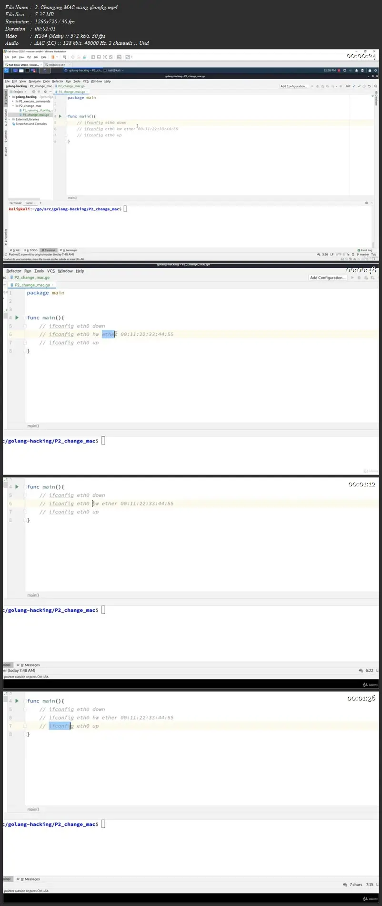The image size is (382, 906).
Task: Select P1_running_ifconfig_c file in the project tree
Action: (x=37, y=110)
